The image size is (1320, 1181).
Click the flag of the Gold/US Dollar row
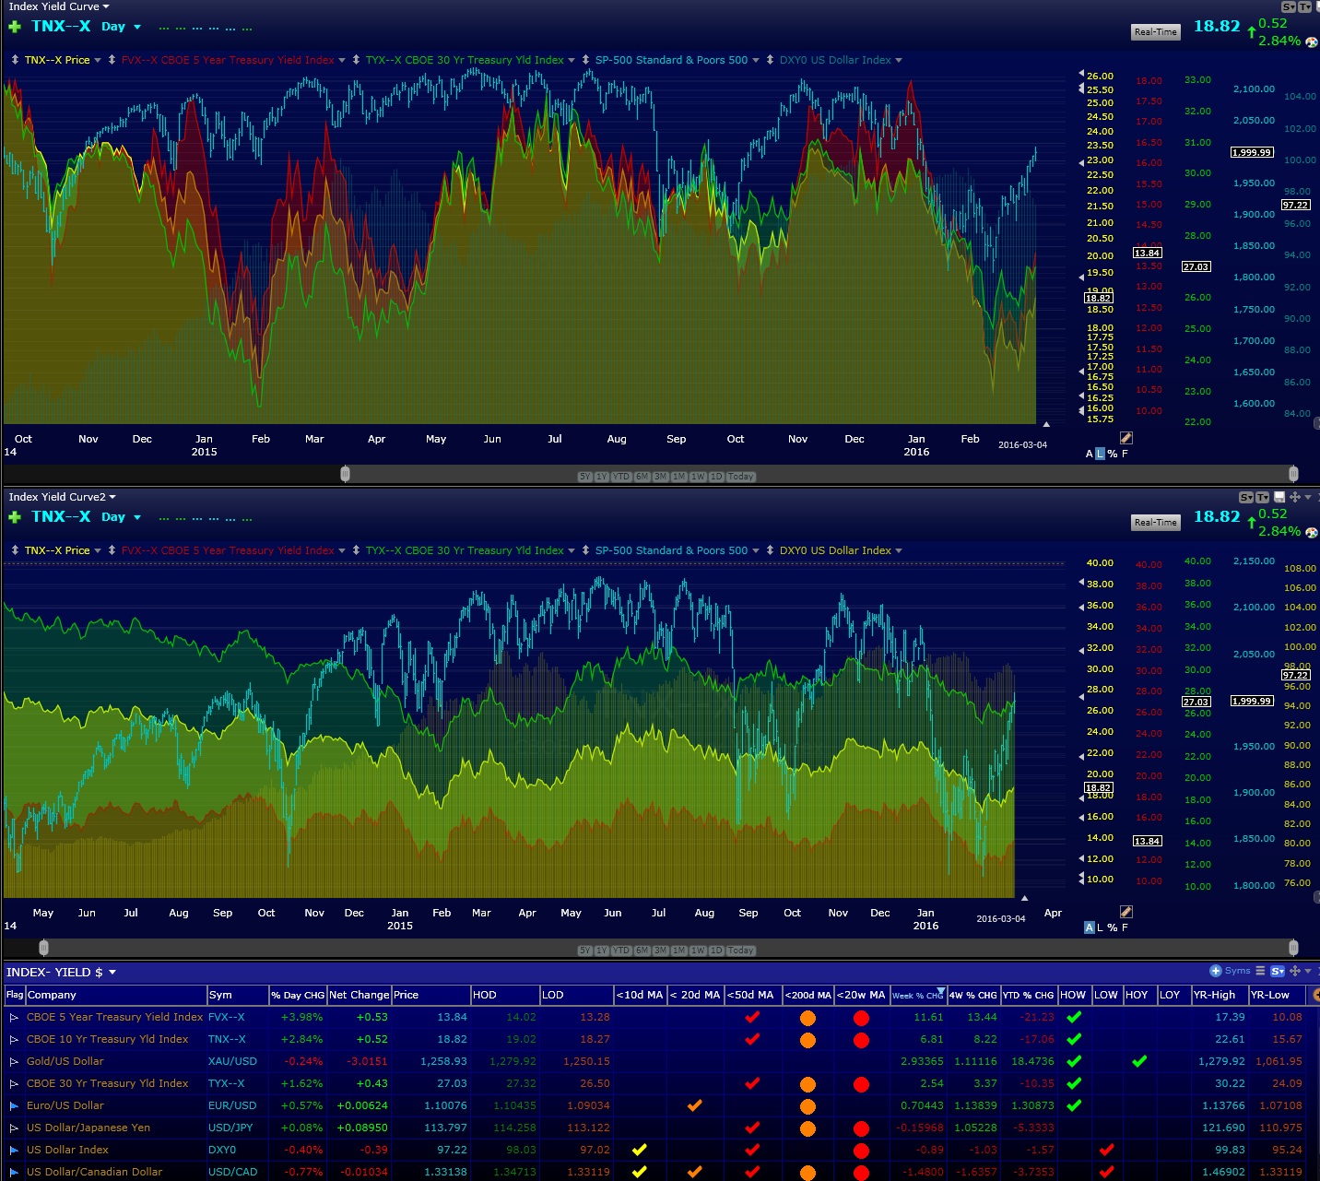pyautogui.click(x=14, y=1062)
